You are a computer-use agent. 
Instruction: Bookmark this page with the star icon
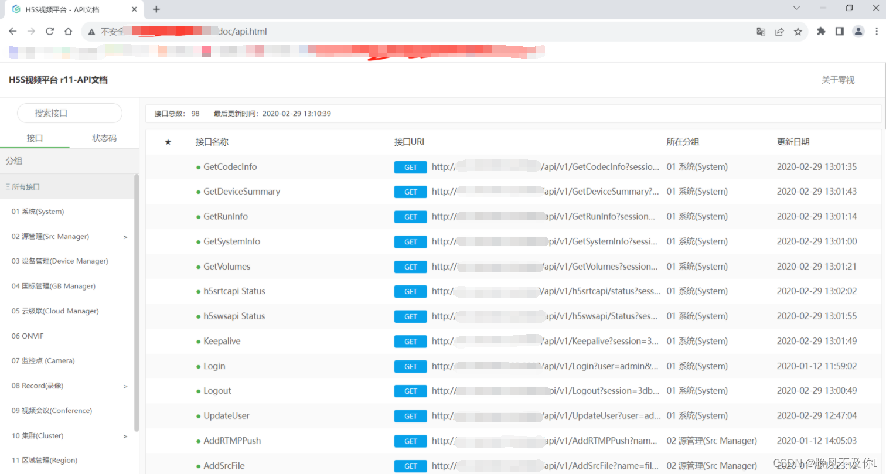798,32
